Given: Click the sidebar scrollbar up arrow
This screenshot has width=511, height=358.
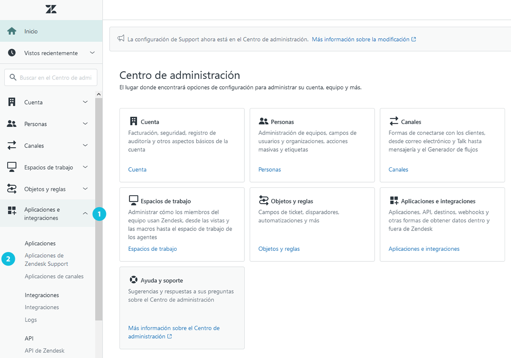Looking at the screenshot, I should tap(99, 94).
